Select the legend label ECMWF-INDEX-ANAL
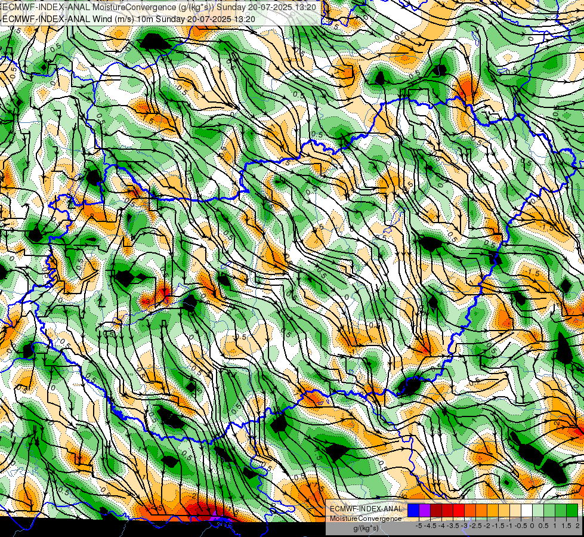The image size is (584, 537). point(366,509)
